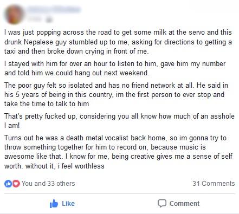Click the paragraph starting "The poor guy felt"
The height and width of the screenshot is (214, 239).
(x=116, y=95)
